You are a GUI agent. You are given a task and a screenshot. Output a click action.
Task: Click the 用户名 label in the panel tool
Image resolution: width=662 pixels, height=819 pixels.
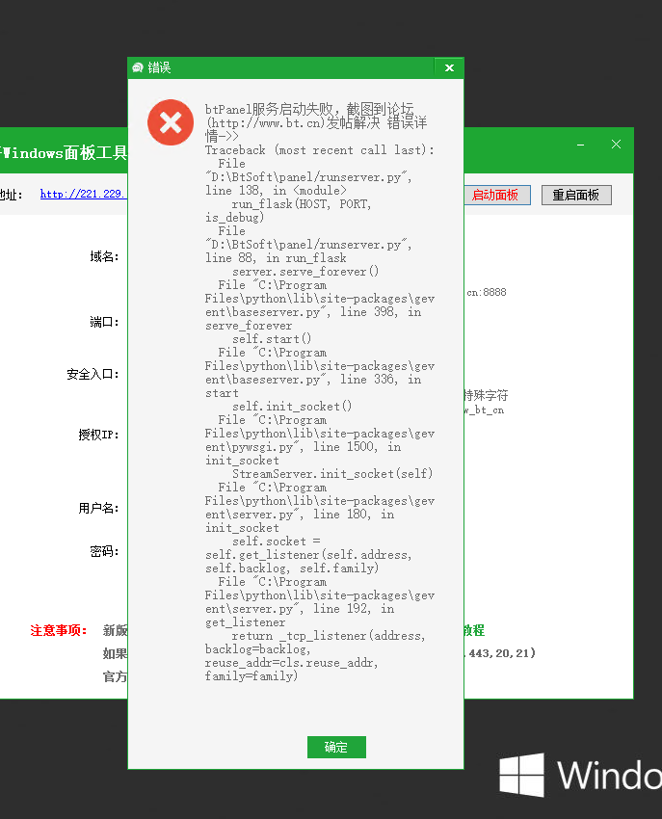pos(98,508)
